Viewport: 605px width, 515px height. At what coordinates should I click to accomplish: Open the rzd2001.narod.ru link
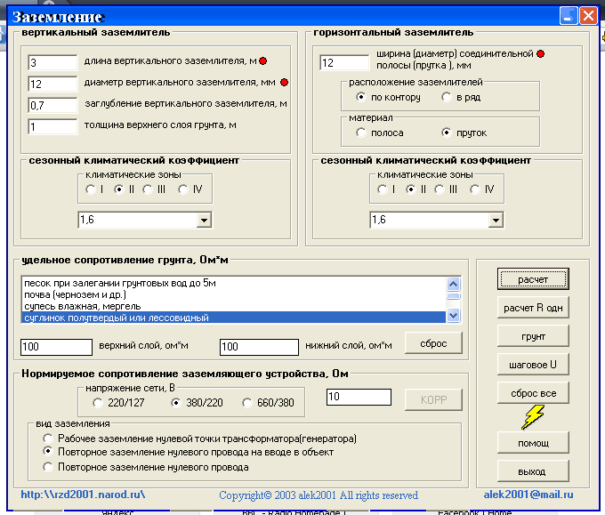[83, 495]
